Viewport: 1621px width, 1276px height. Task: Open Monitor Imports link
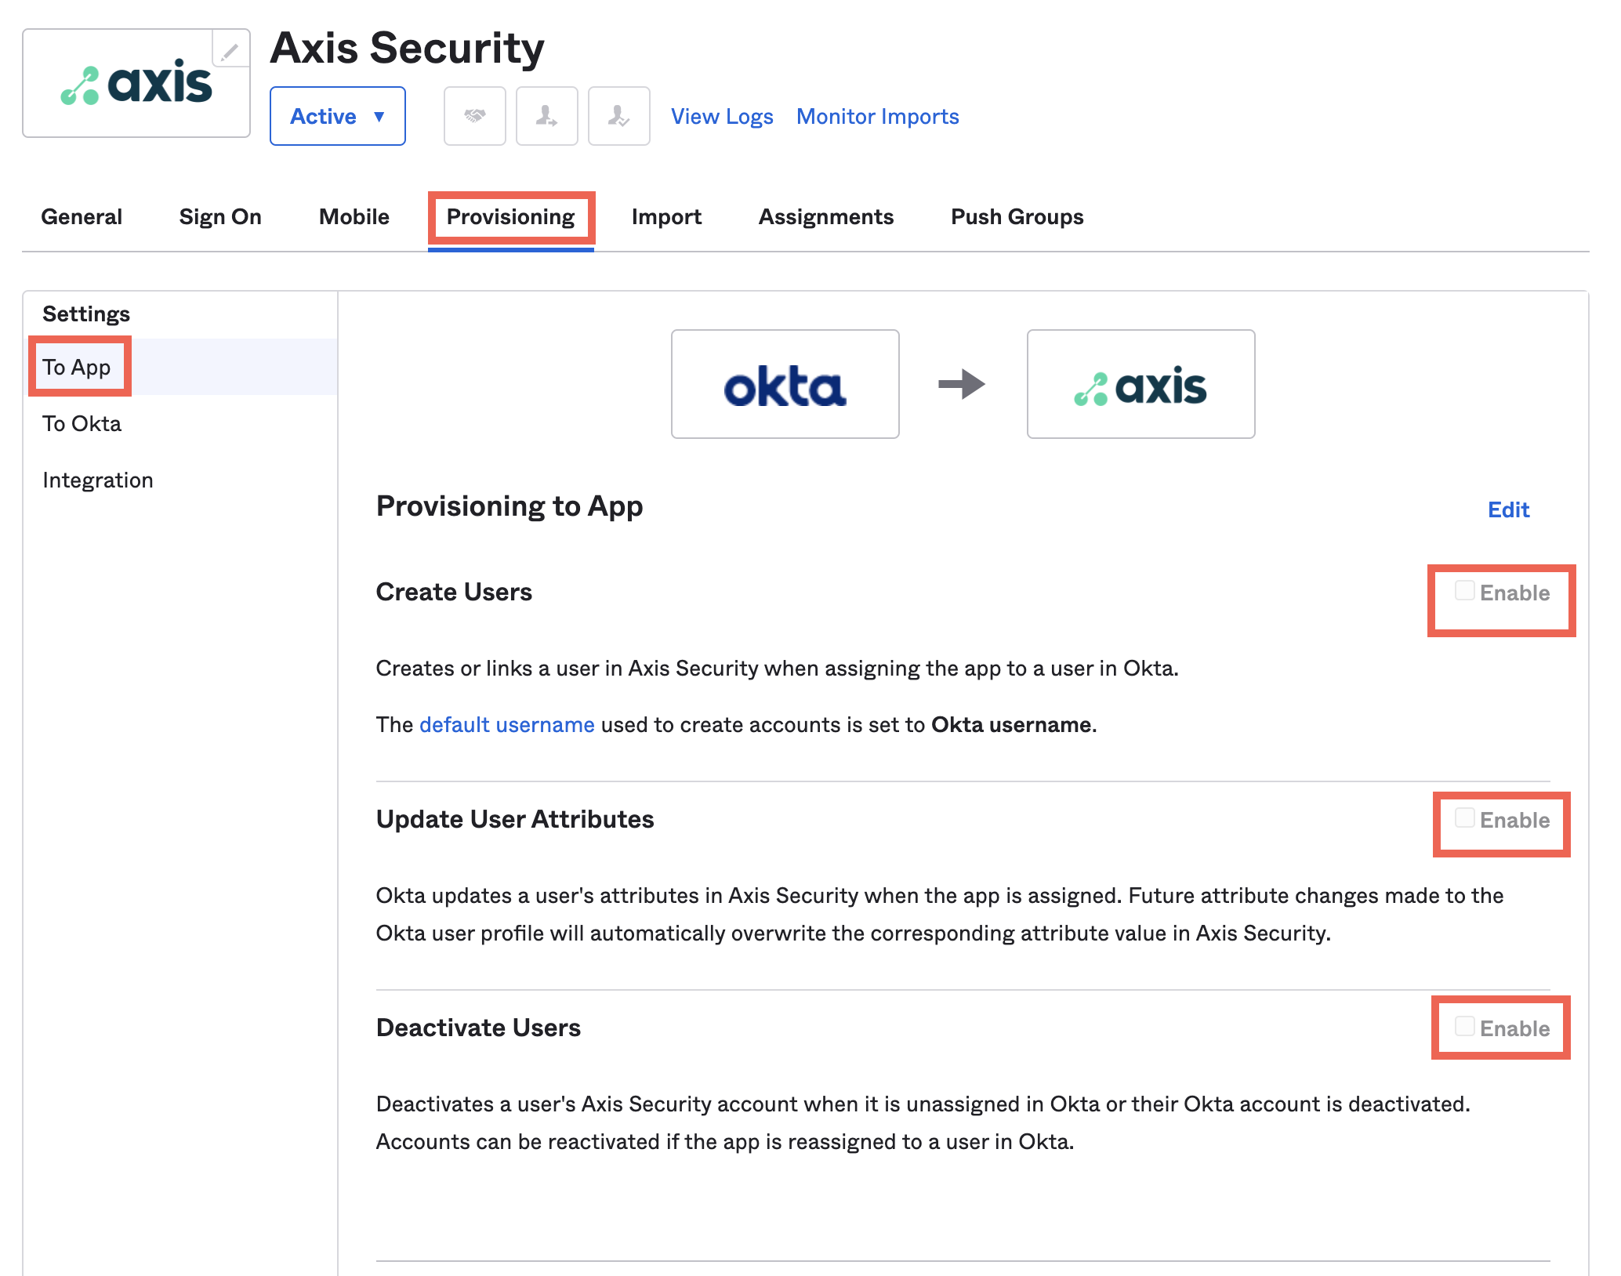point(877,117)
